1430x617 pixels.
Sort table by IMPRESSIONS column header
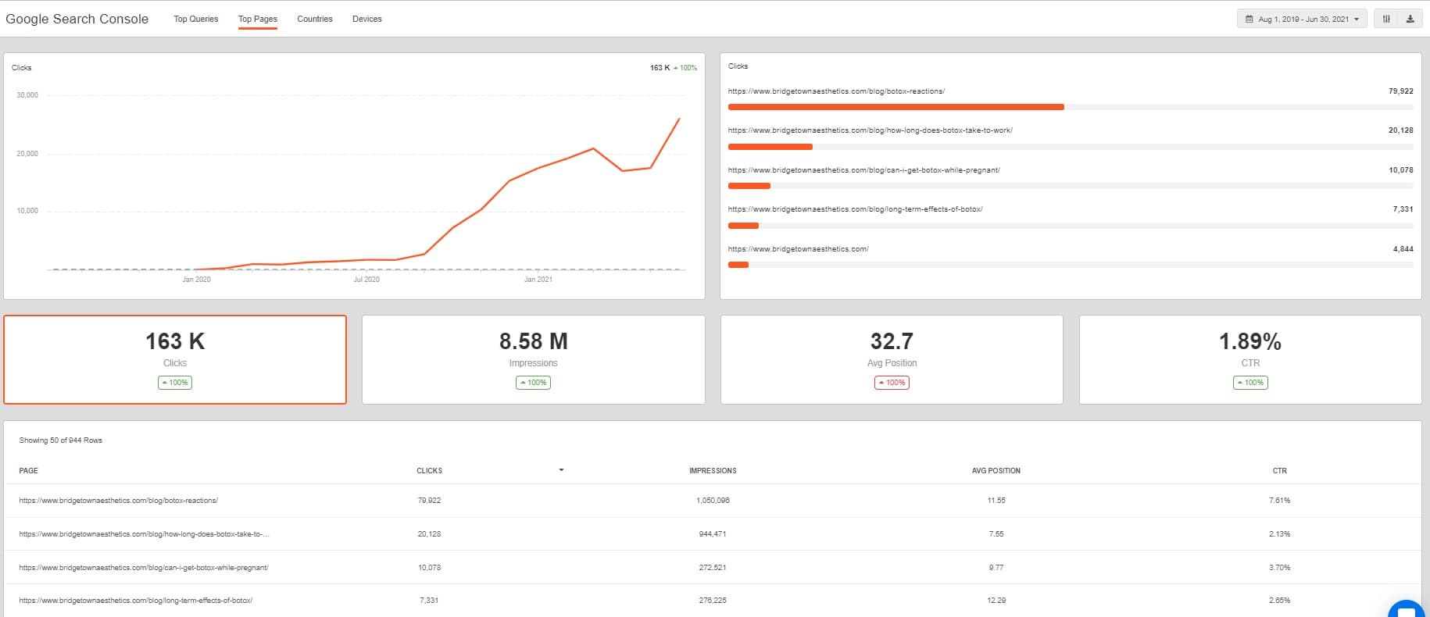(x=713, y=471)
